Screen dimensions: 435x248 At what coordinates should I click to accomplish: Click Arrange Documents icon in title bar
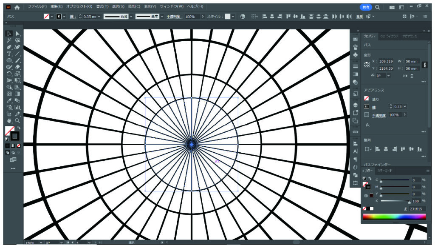tap(392, 8)
